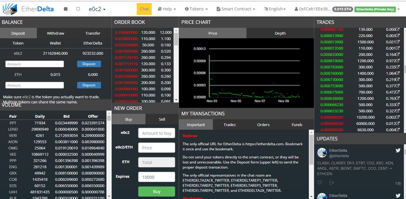Click the EtherDelta logo
406x199 pixels.
pos(28,9)
